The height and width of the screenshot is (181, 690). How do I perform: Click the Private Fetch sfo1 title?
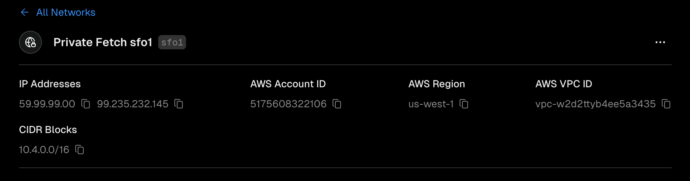103,42
